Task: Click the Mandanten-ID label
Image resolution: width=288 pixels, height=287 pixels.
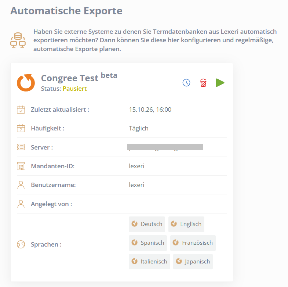Action: [x=53, y=166]
